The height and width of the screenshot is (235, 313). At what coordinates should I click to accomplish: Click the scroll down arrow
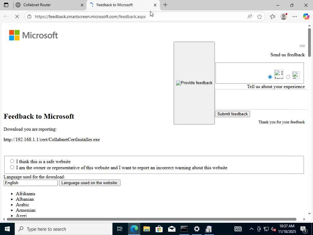coord(309,214)
